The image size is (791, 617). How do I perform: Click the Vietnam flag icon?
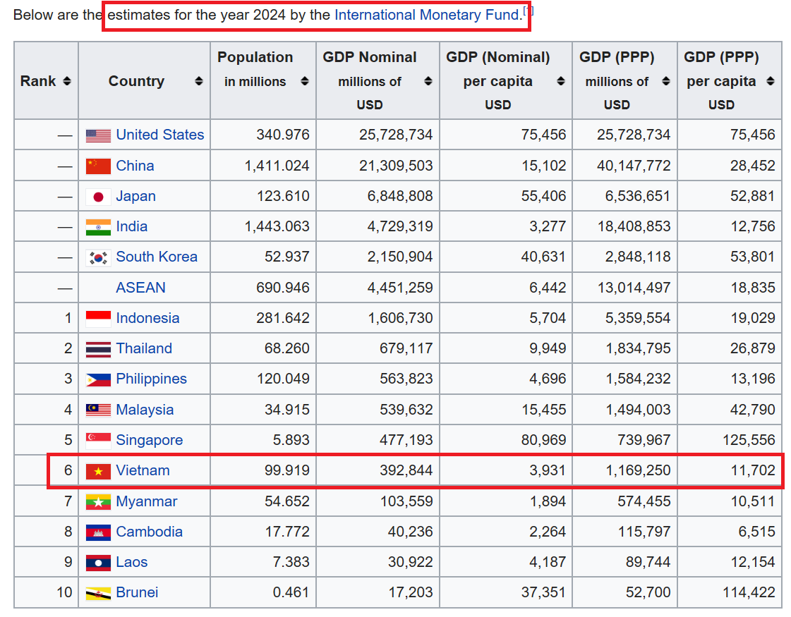(x=98, y=471)
